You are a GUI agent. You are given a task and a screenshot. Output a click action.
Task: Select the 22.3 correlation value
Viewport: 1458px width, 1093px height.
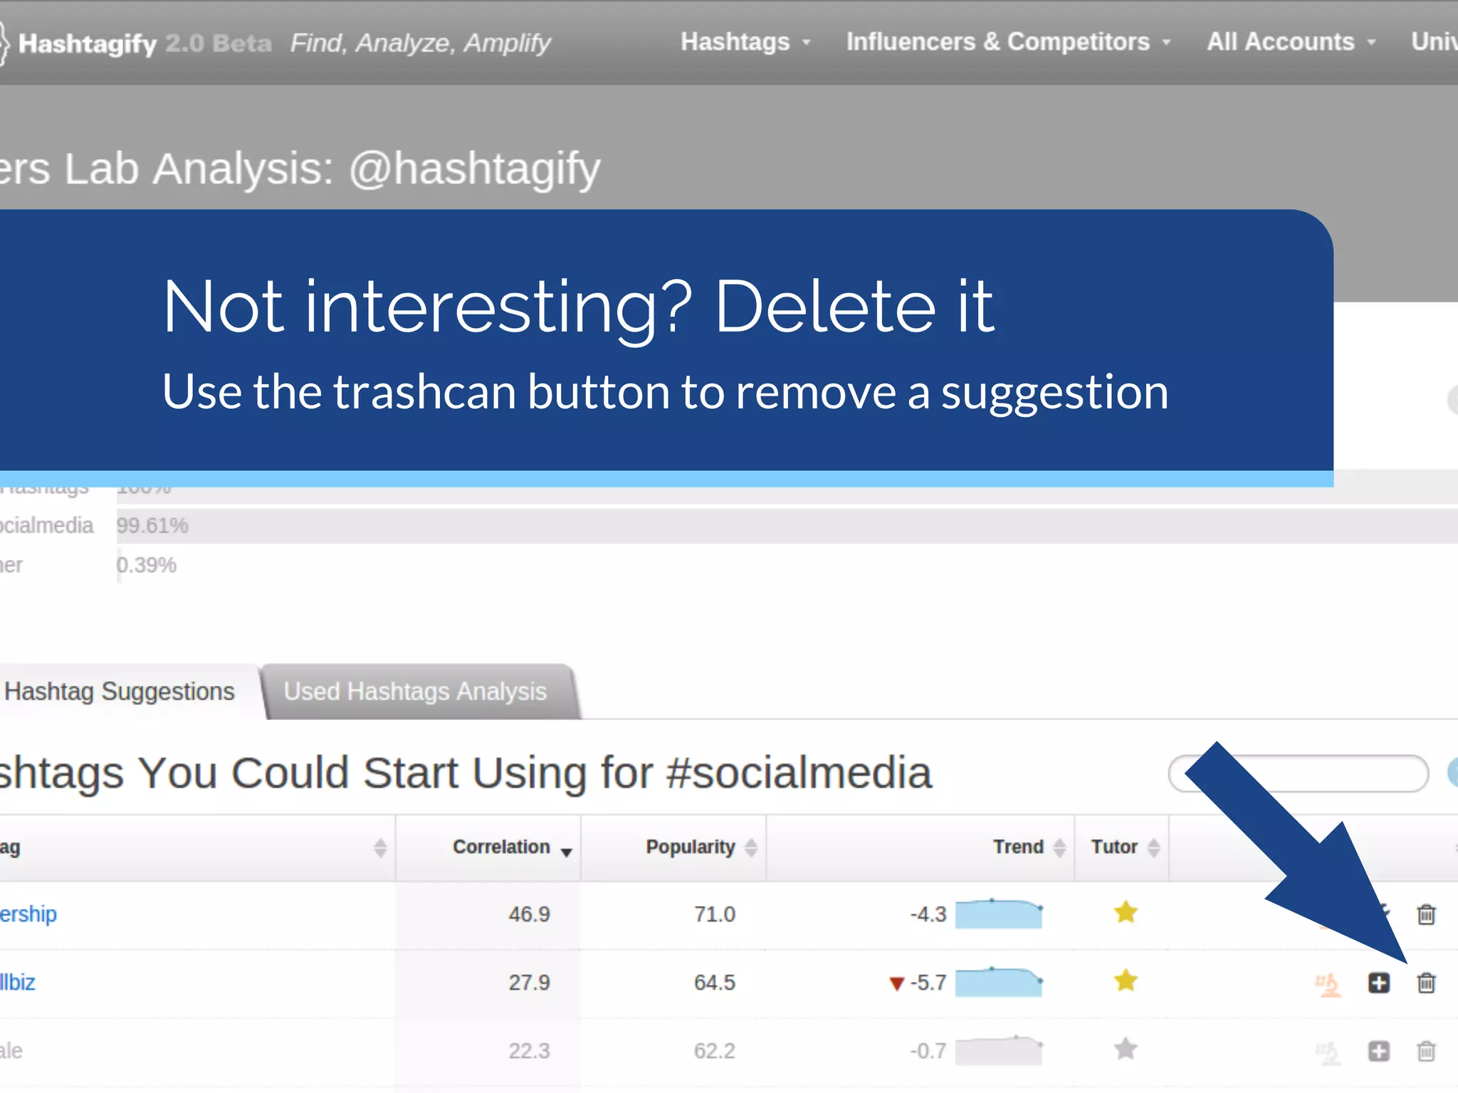pyautogui.click(x=529, y=1051)
